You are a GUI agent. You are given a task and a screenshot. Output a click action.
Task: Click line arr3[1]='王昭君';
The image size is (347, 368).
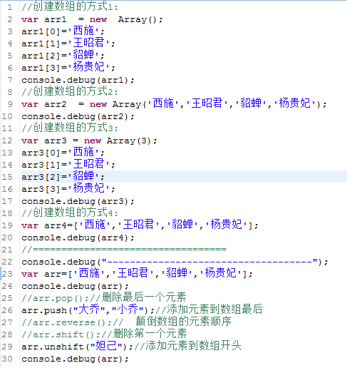click(x=68, y=165)
